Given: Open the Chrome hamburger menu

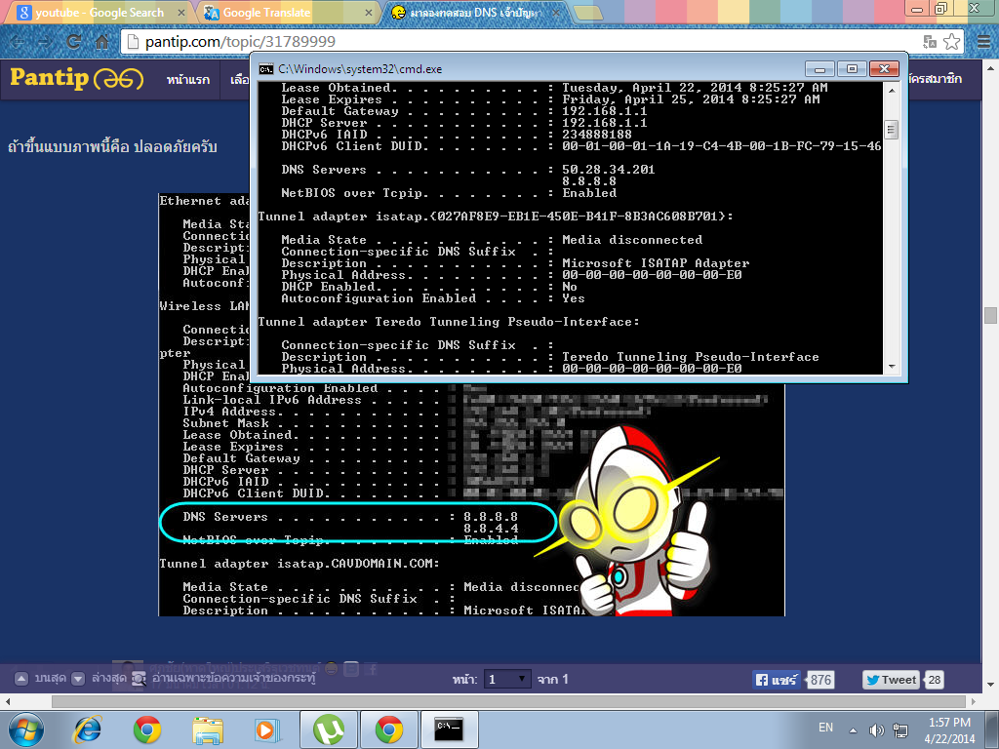Looking at the screenshot, I should click(983, 42).
